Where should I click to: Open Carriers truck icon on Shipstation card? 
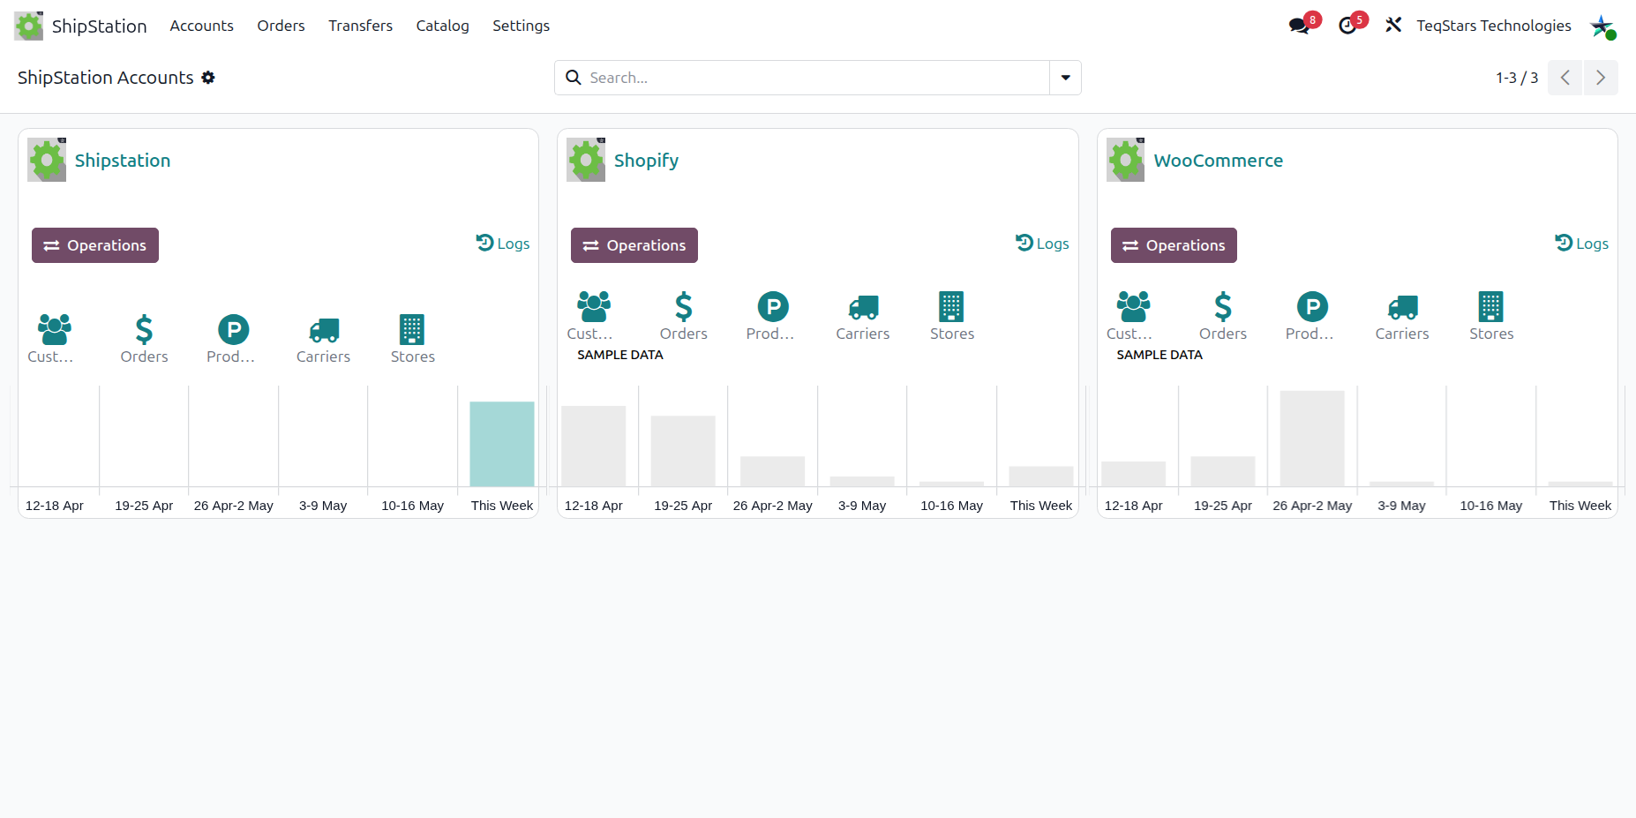[x=324, y=330]
